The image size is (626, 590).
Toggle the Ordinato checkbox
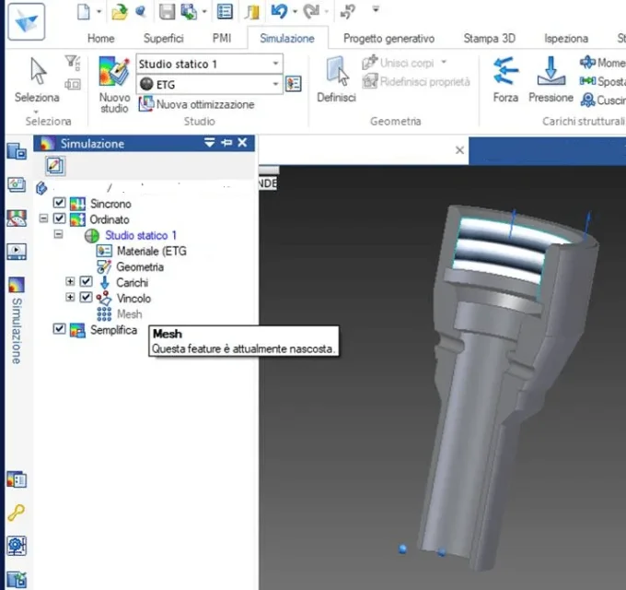pos(60,218)
